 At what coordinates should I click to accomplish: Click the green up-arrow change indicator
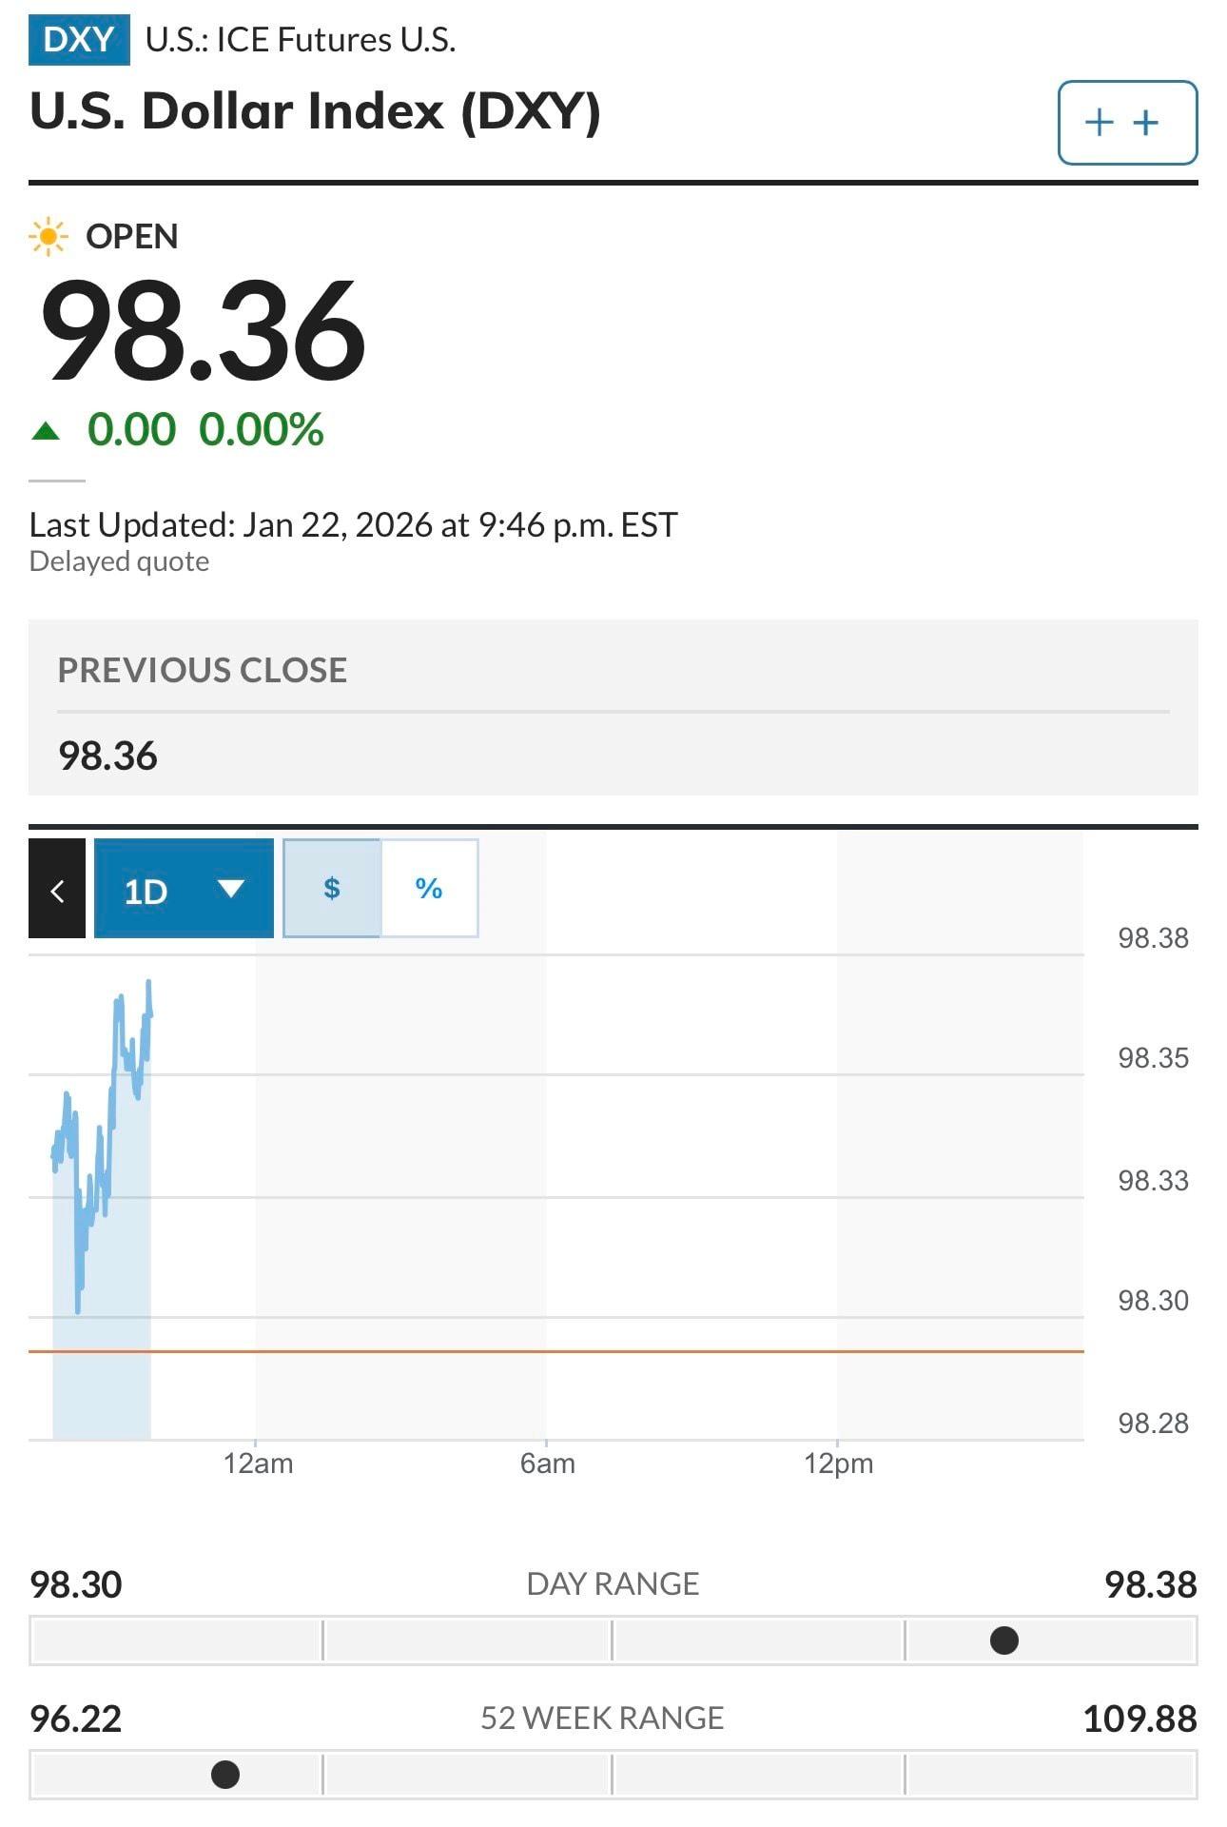tap(46, 432)
